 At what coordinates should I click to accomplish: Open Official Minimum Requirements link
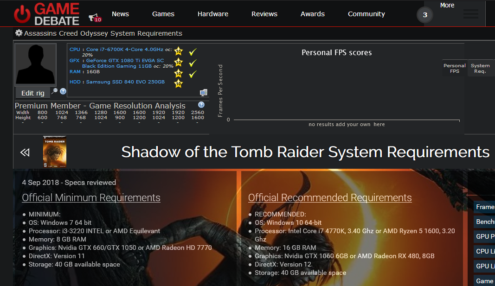pyautogui.click(x=91, y=198)
